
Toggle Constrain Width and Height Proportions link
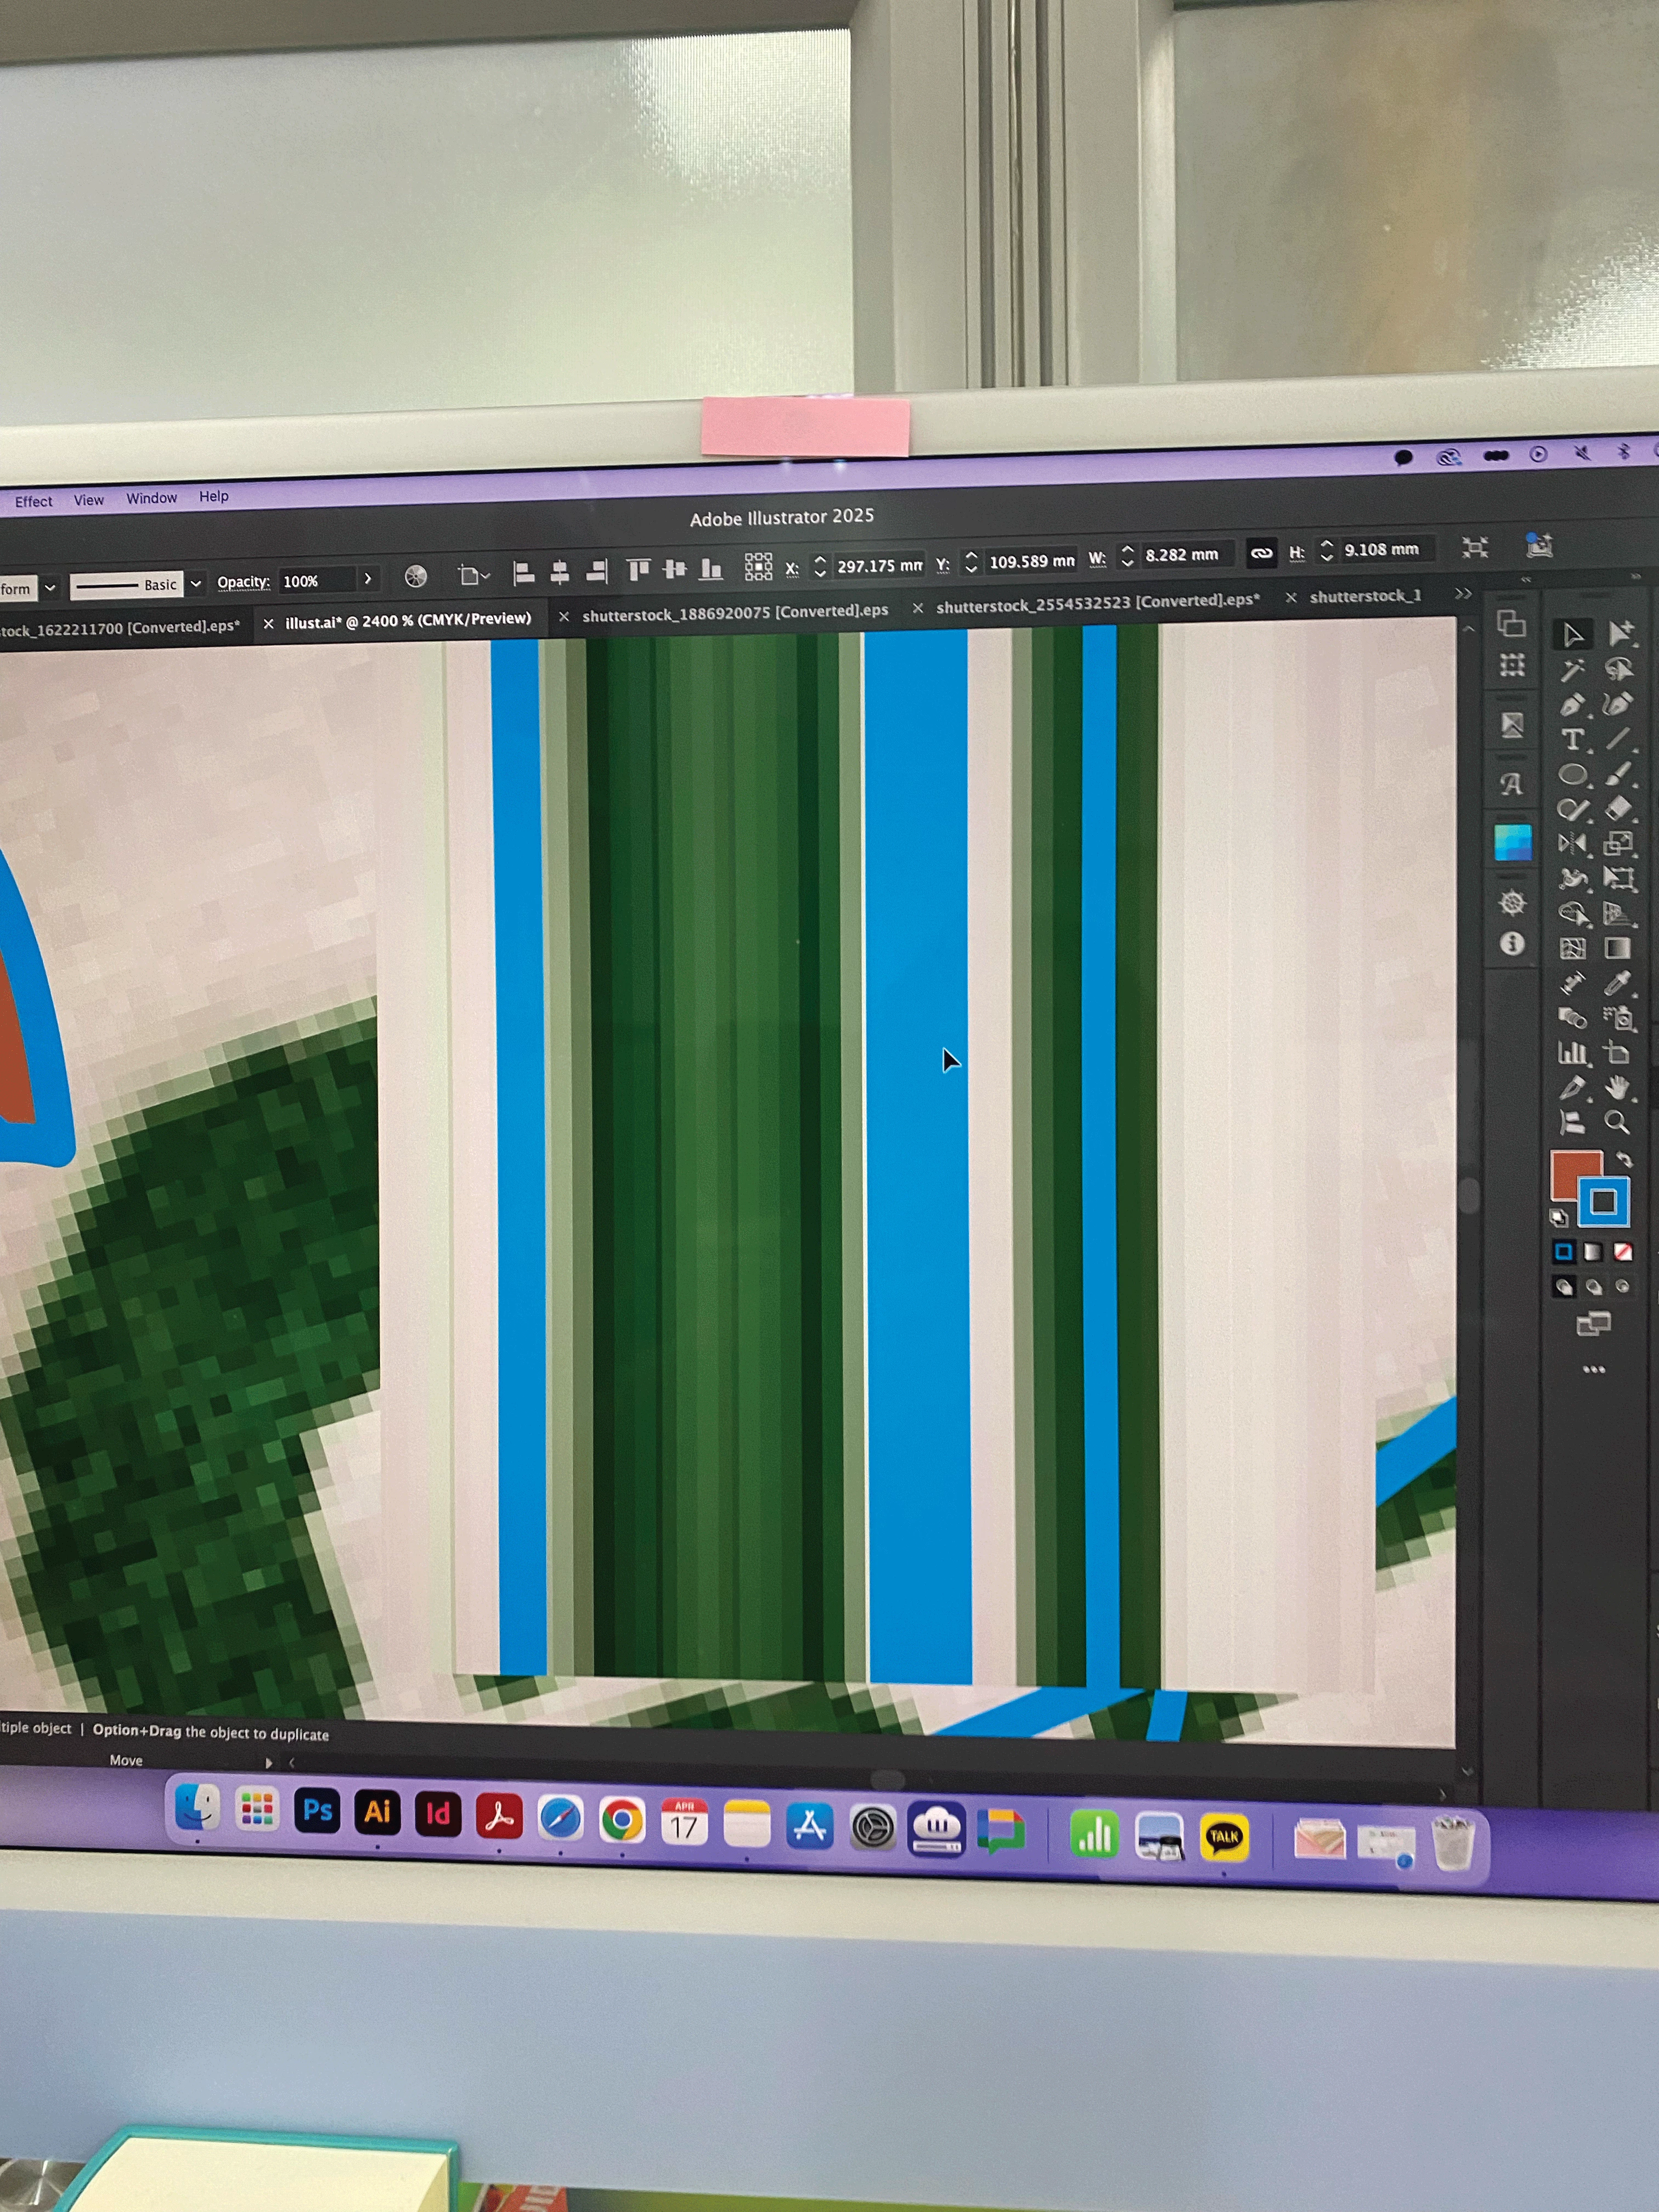1261,552
